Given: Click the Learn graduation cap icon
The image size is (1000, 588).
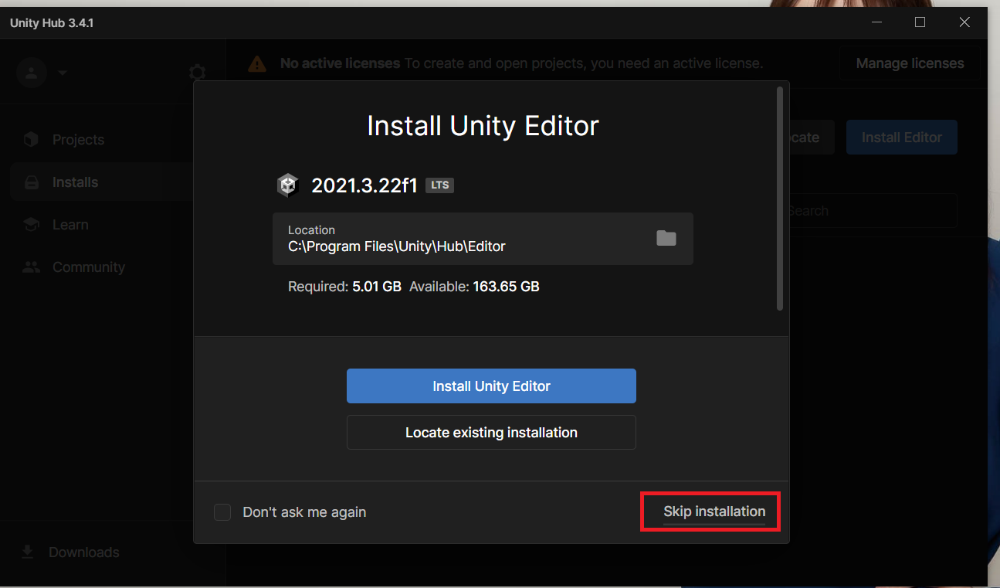Looking at the screenshot, I should (x=31, y=225).
